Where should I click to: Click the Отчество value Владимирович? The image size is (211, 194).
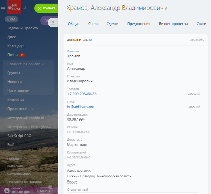(x=80, y=81)
